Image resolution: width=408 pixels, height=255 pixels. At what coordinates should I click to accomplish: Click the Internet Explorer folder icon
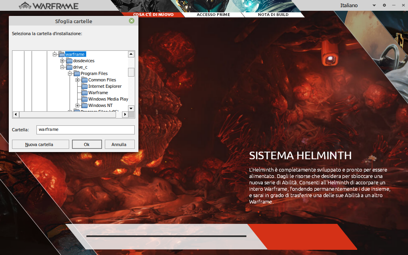tap(84, 86)
